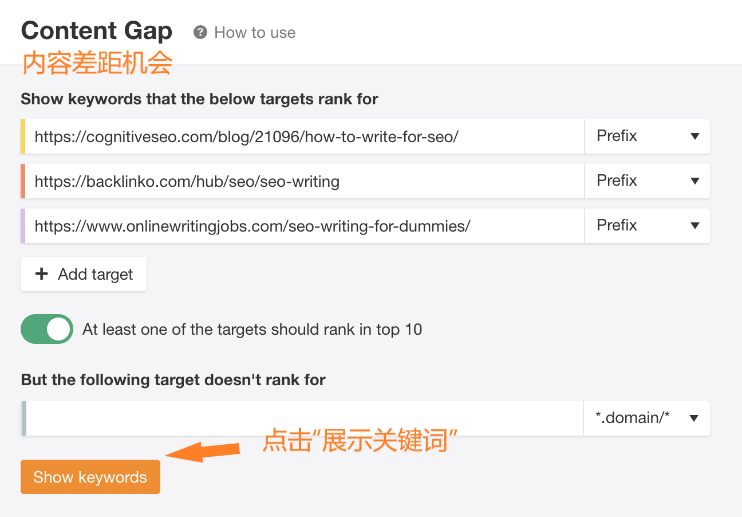The width and height of the screenshot is (742, 517).
Task: Click the orange Show keywords button
Action: tap(90, 477)
